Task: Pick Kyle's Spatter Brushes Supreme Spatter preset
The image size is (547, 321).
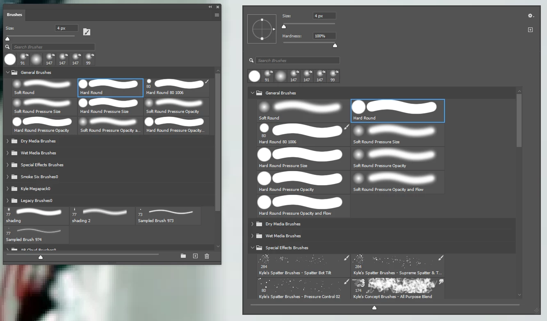Action: coord(398,265)
